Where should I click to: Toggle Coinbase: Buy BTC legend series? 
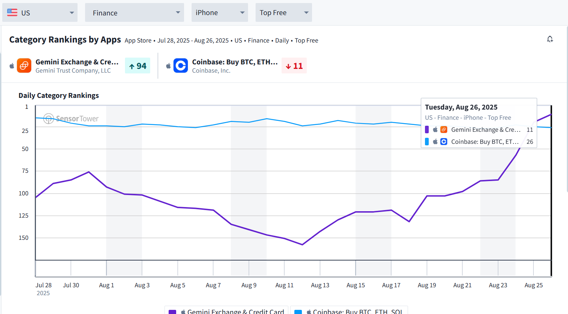[349, 310]
